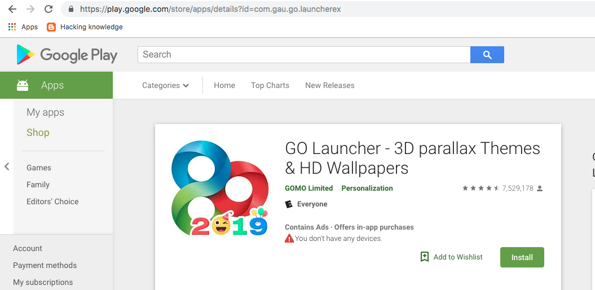595x290 pixels.
Task: Open My apps in sidebar
Action: [x=46, y=112]
